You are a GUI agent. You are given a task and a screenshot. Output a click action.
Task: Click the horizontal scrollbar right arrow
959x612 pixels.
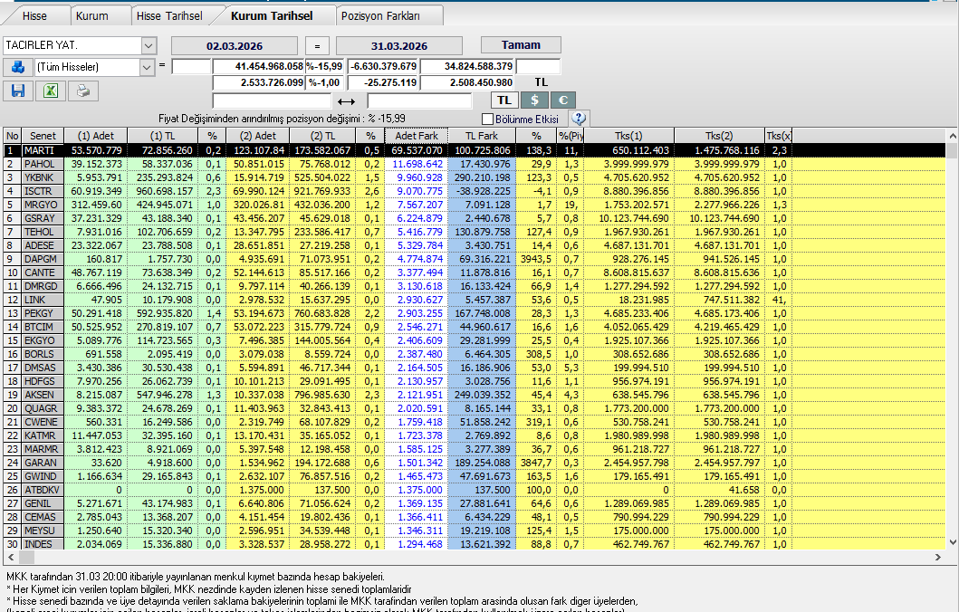tap(937, 557)
